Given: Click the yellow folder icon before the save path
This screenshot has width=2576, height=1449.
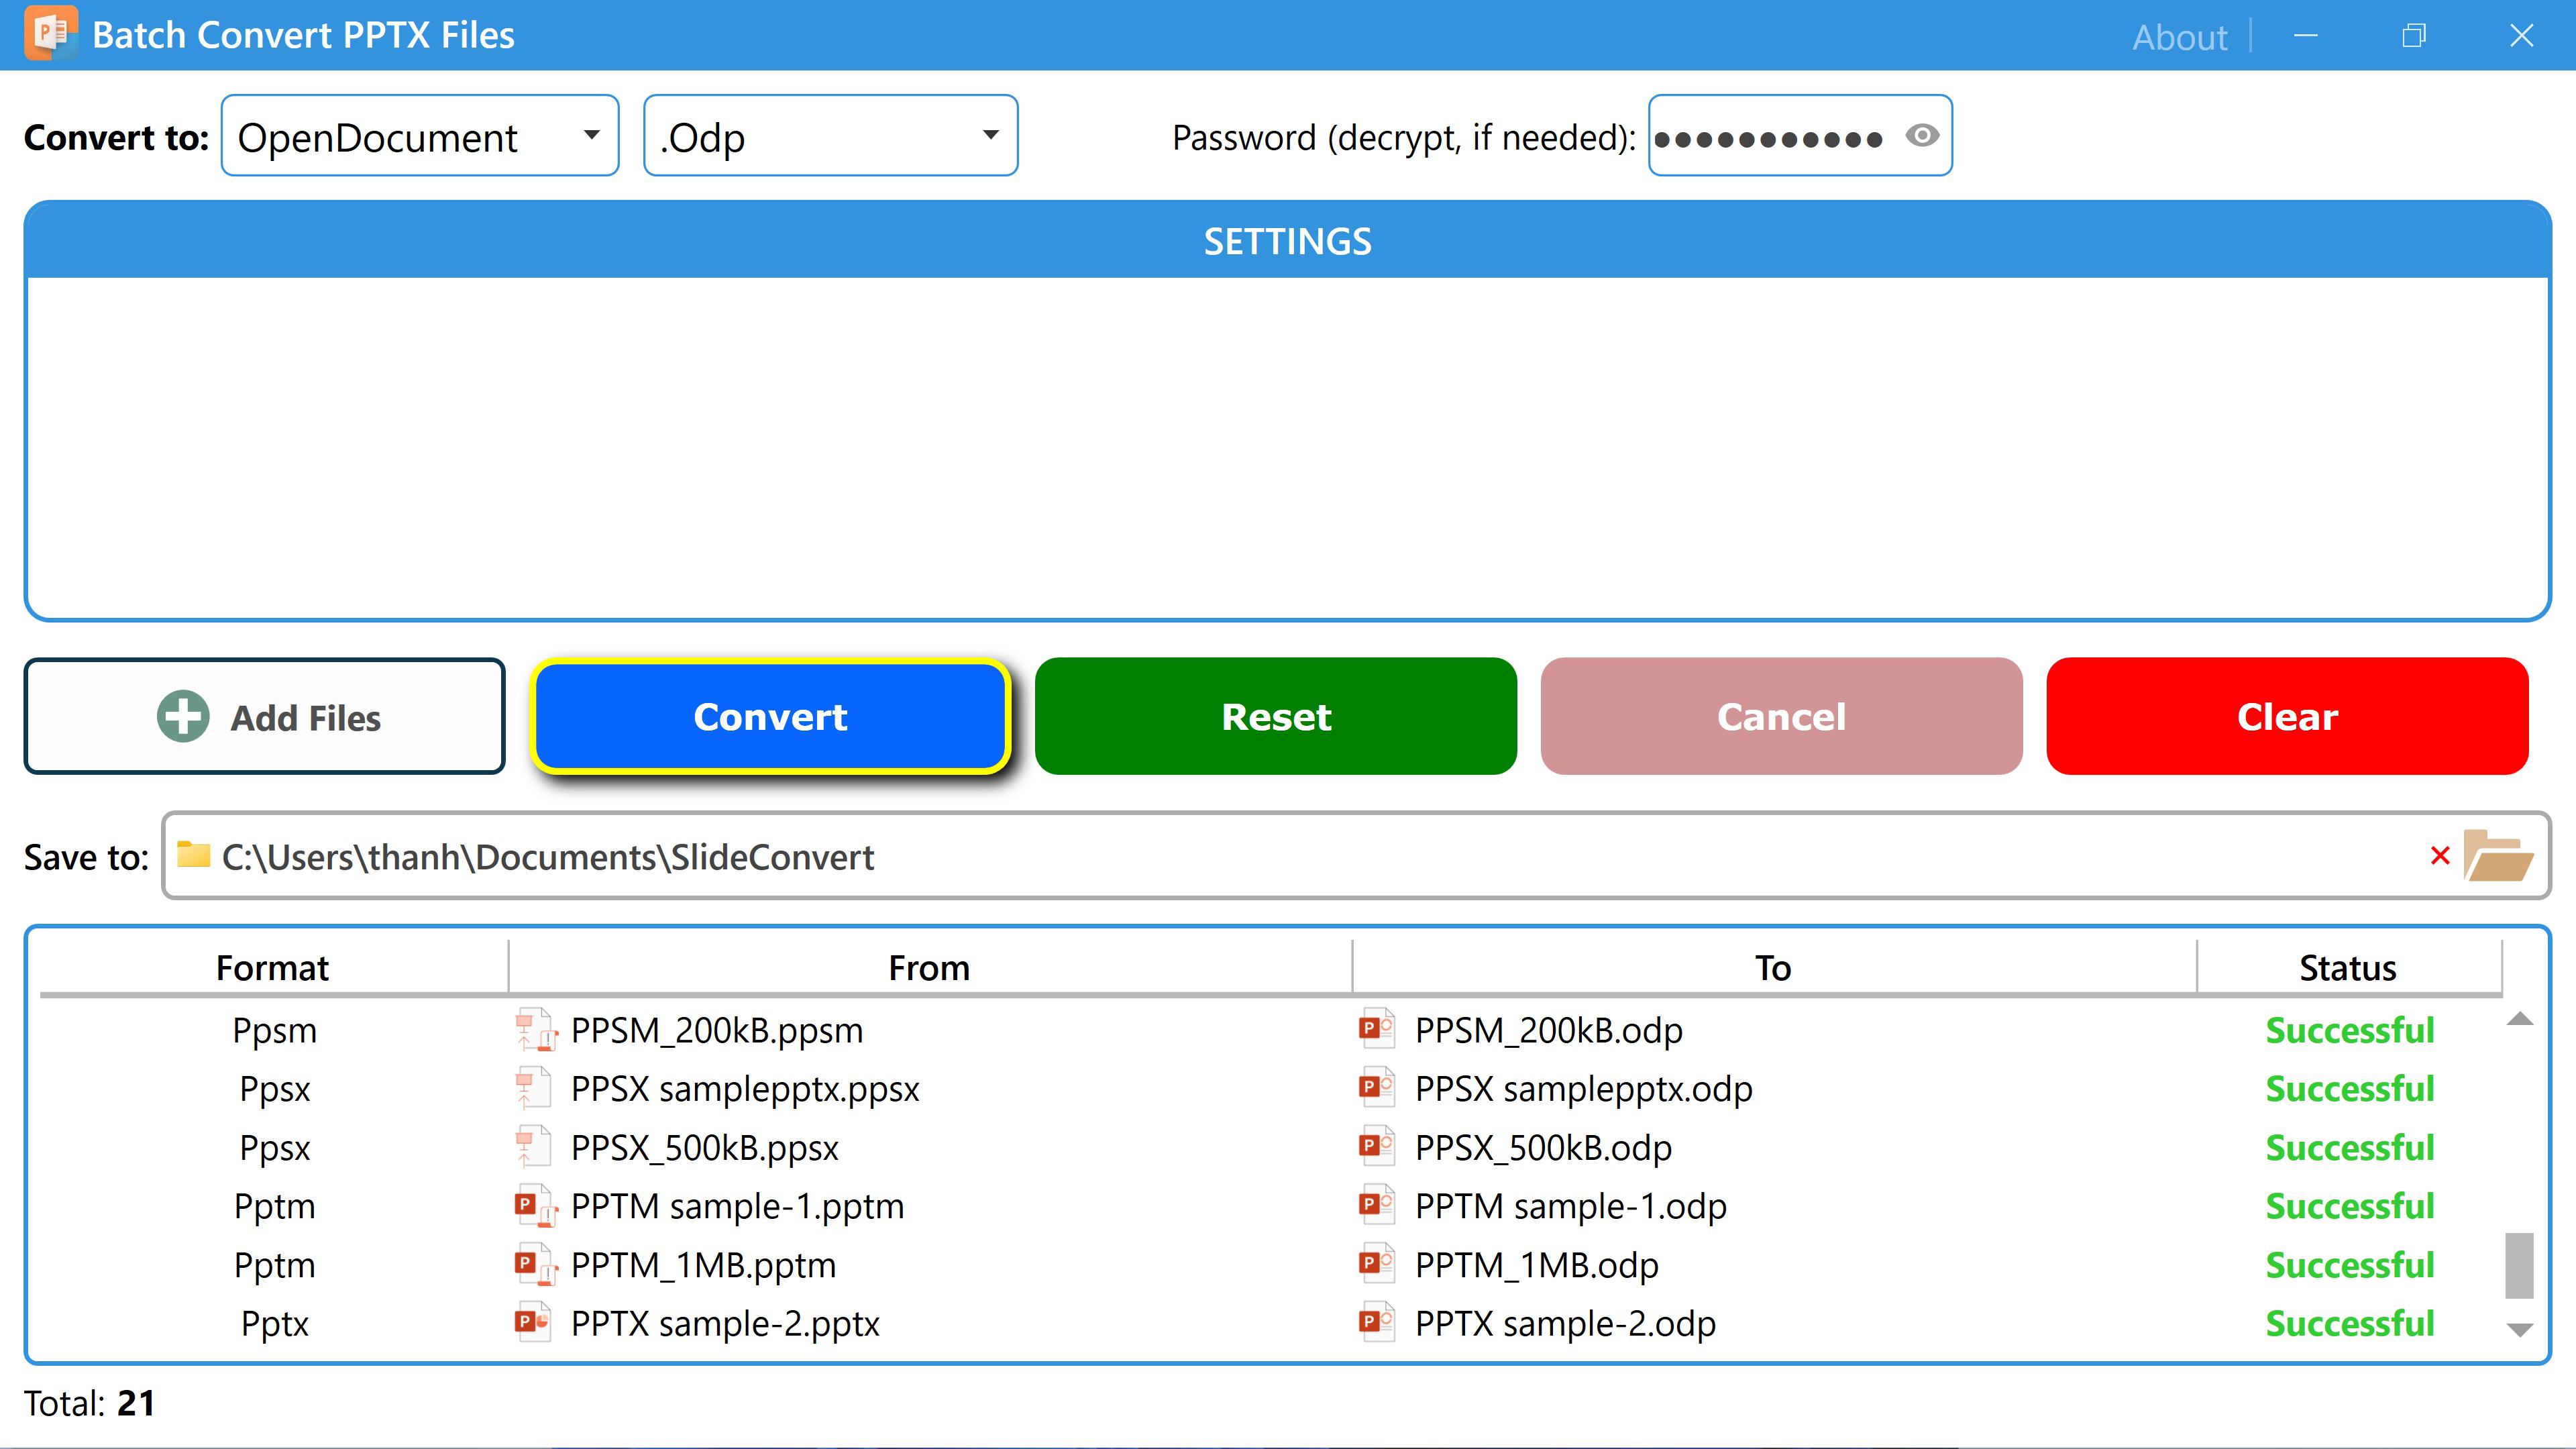Looking at the screenshot, I should tap(193, 854).
